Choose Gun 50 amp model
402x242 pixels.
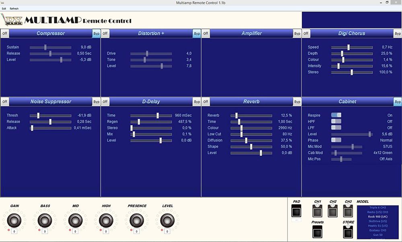point(377,235)
